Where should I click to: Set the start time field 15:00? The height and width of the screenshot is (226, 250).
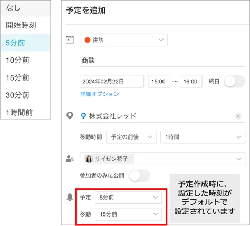point(159,81)
